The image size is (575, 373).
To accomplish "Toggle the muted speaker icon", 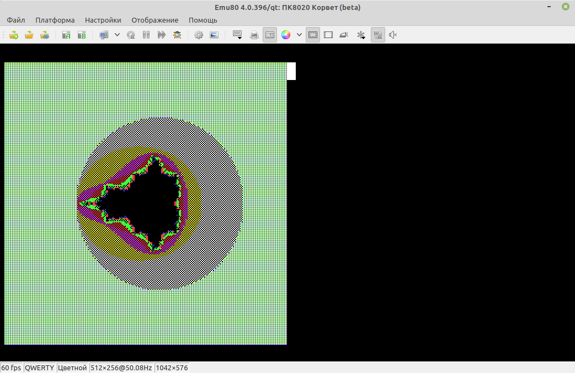I will click(x=393, y=35).
